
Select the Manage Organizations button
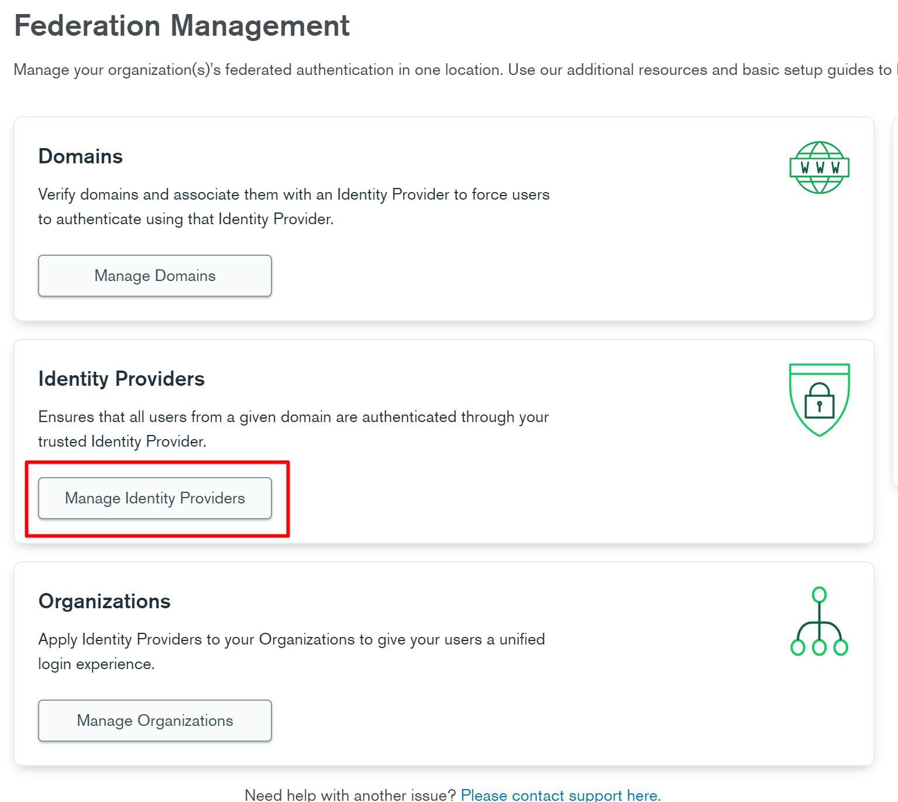point(155,721)
